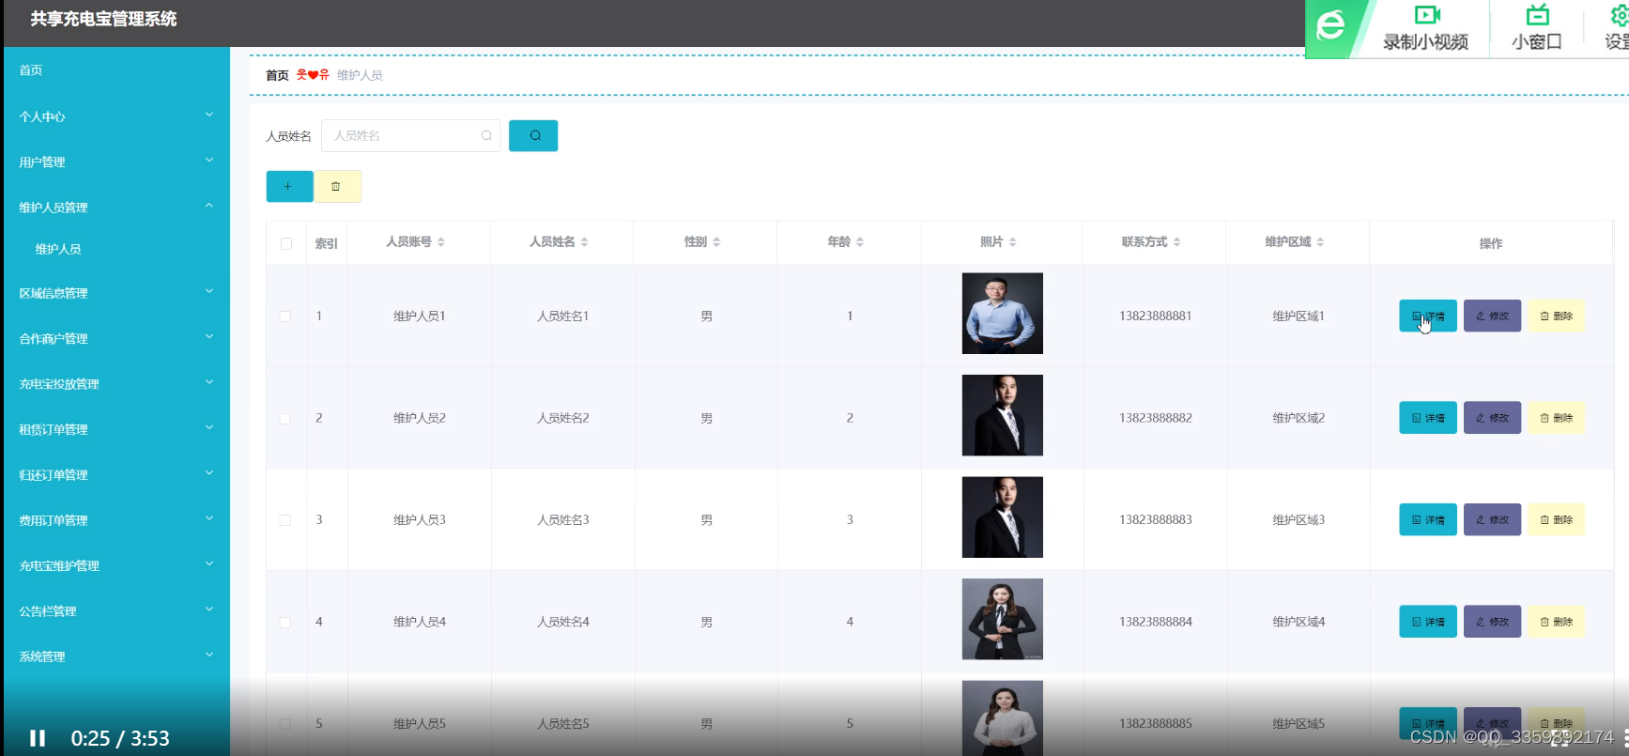1629x756 pixels.
Task: Pause the video playback
Action: (38, 738)
